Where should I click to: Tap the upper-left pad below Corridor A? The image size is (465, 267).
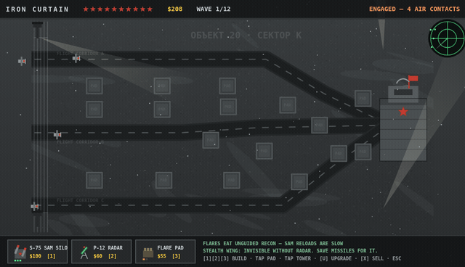click(94, 86)
